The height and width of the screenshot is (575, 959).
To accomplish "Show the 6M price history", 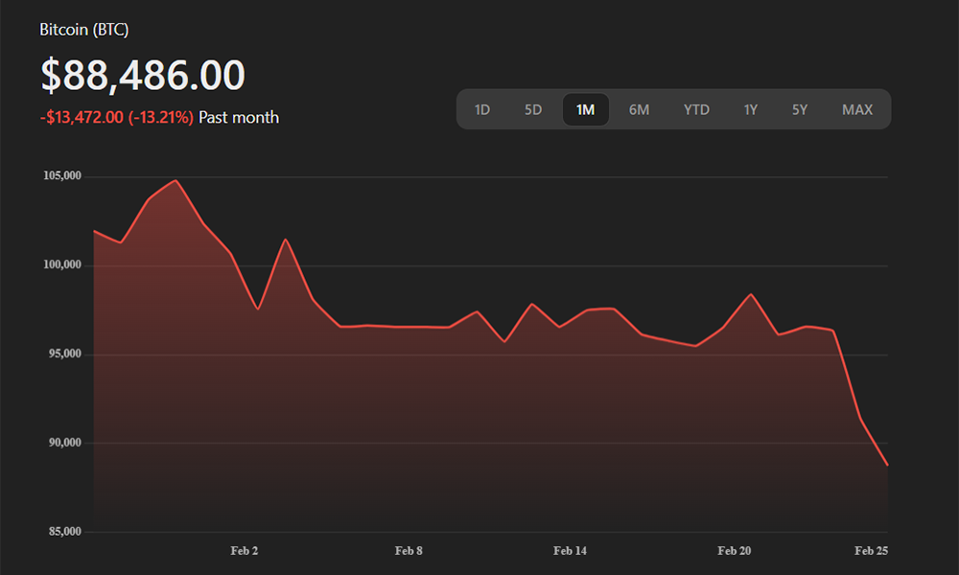I will pyautogui.click(x=639, y=109).
